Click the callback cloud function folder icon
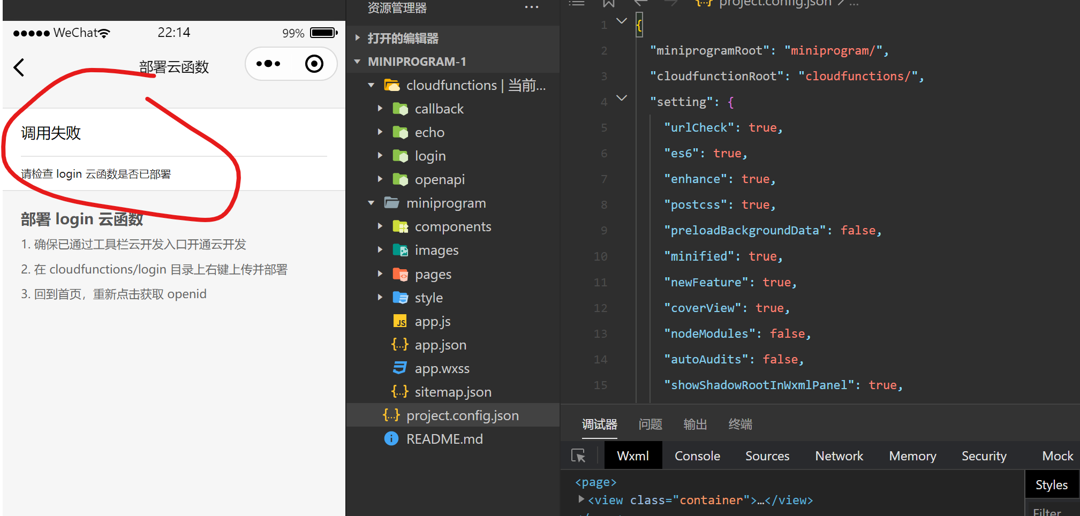Image resolution: width=1080 pixels, height=516 pixels. (x=401, y=109)
